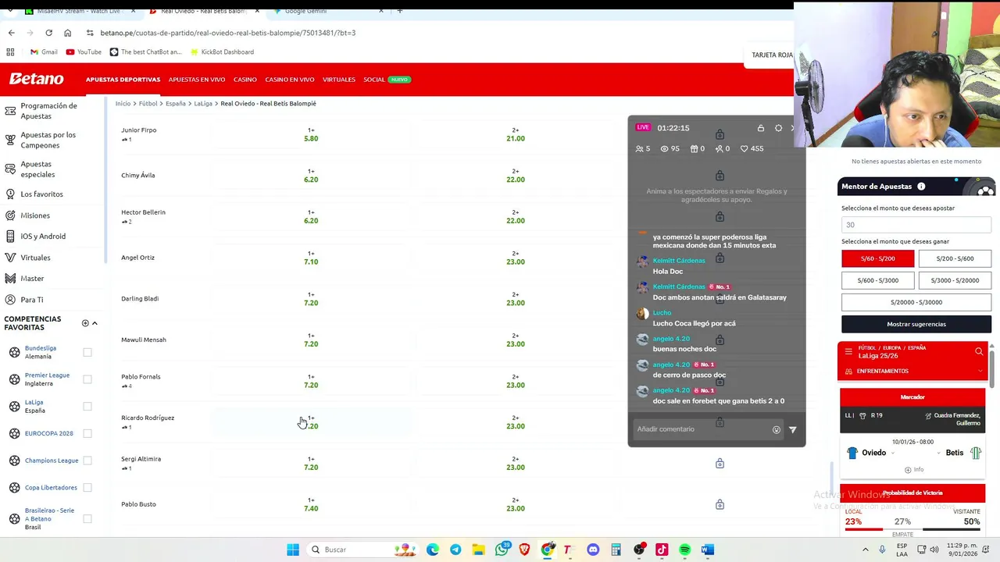Image resolution: width=1000 pixels, height=562 pixels.
Task: Open TikTok from the taskbar
Action: (x=662, y=550)
